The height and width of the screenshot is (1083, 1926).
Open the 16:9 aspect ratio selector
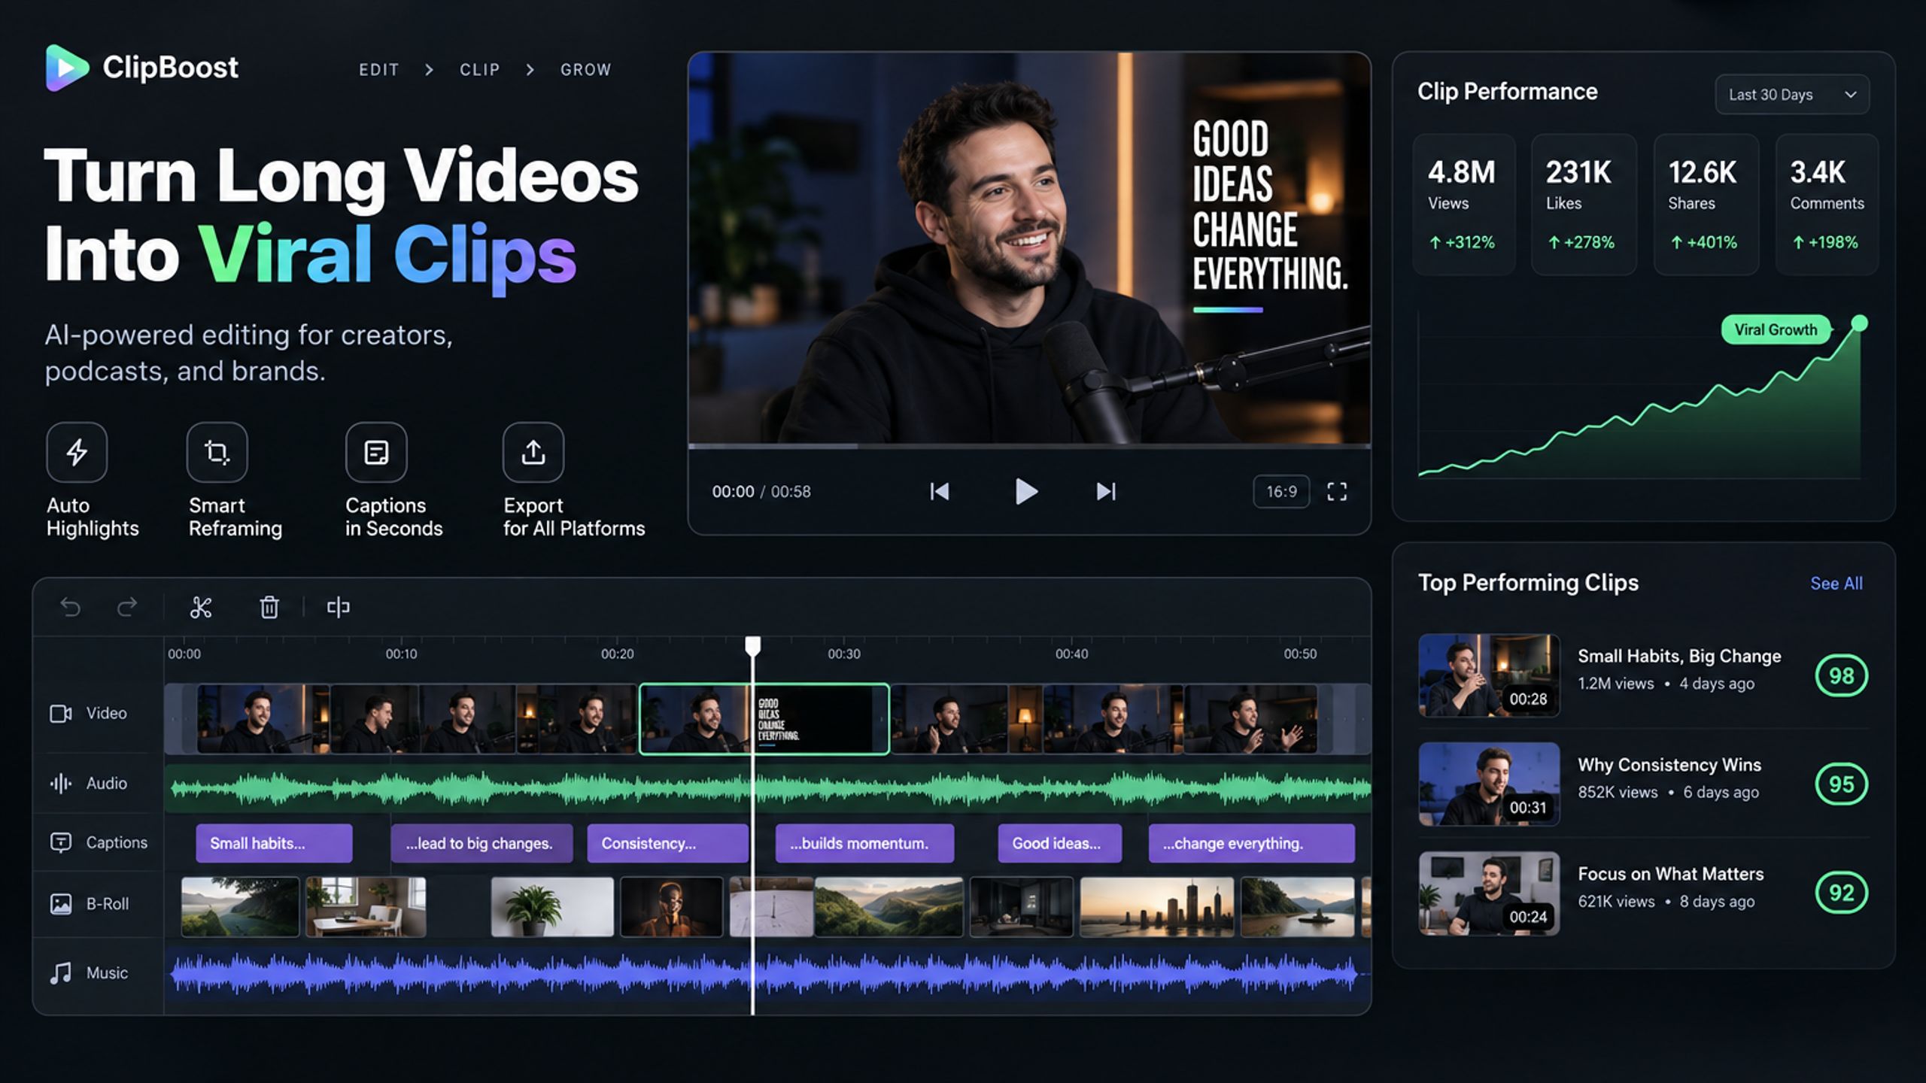pos(1281,492)
